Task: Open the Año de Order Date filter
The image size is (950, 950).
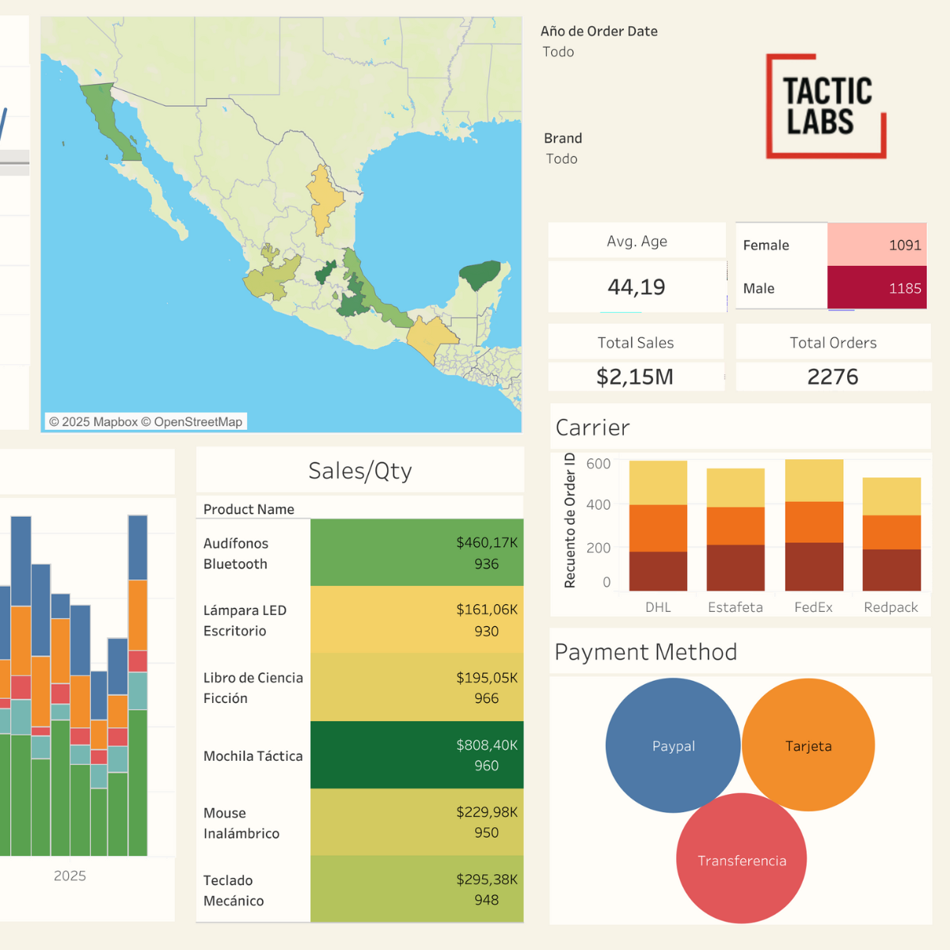Action: [558, 52]
